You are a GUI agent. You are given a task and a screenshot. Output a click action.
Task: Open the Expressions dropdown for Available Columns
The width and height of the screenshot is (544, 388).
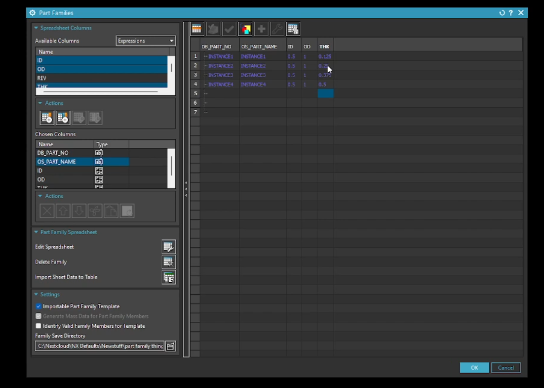(146, 41)
